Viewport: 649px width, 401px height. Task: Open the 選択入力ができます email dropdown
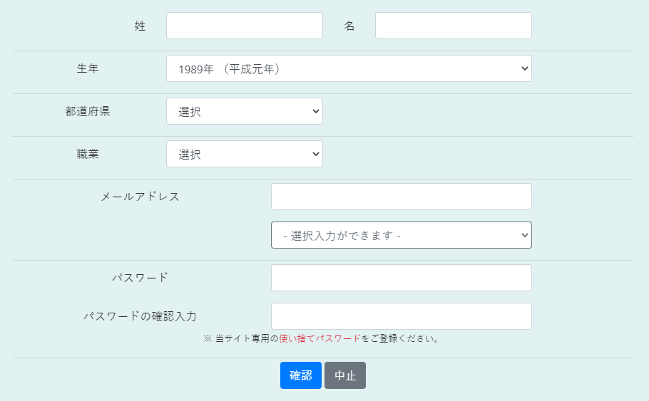click(x=402, y=235)
